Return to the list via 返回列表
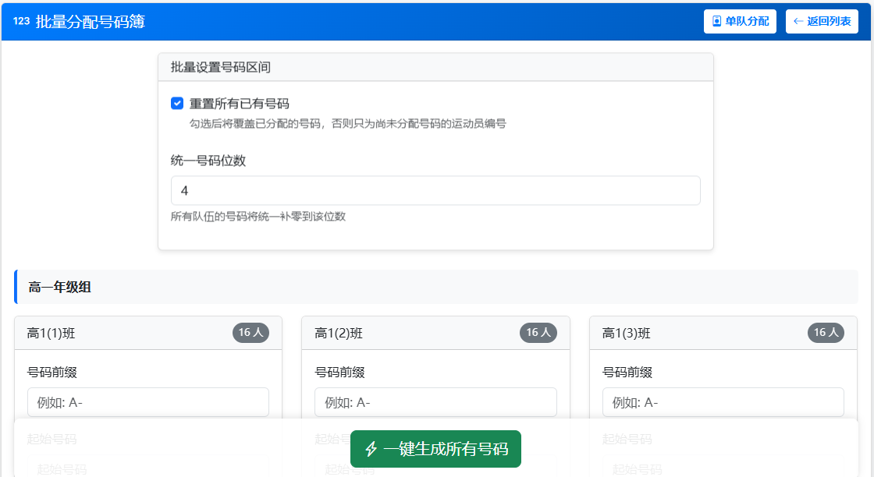The height and width of the screenshot is (477, 874). click(x=822, y=21)
